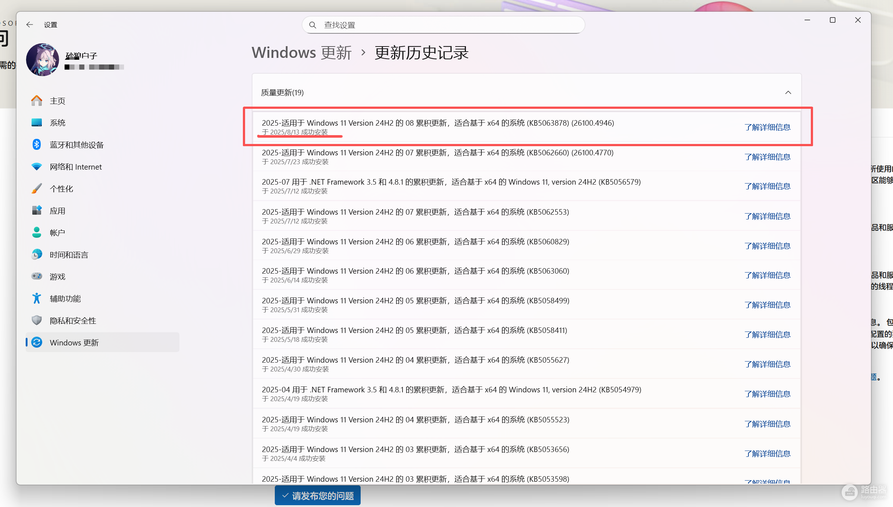Open 了解详细信息 for KB5062553

(x=768, y=216)
